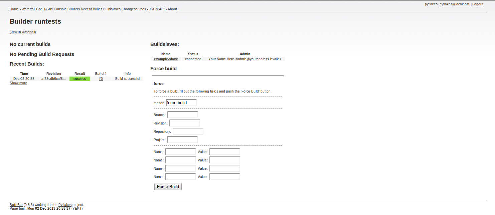The width and height of the screenshot is (495, 215).
Task: Open the BuildBot footer link
Action: [16, 205]
